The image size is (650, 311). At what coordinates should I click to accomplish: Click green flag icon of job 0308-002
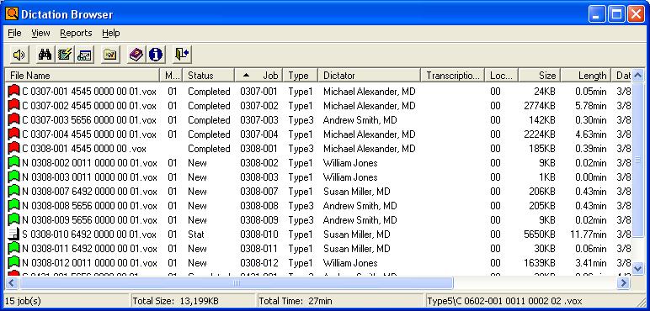14,163
